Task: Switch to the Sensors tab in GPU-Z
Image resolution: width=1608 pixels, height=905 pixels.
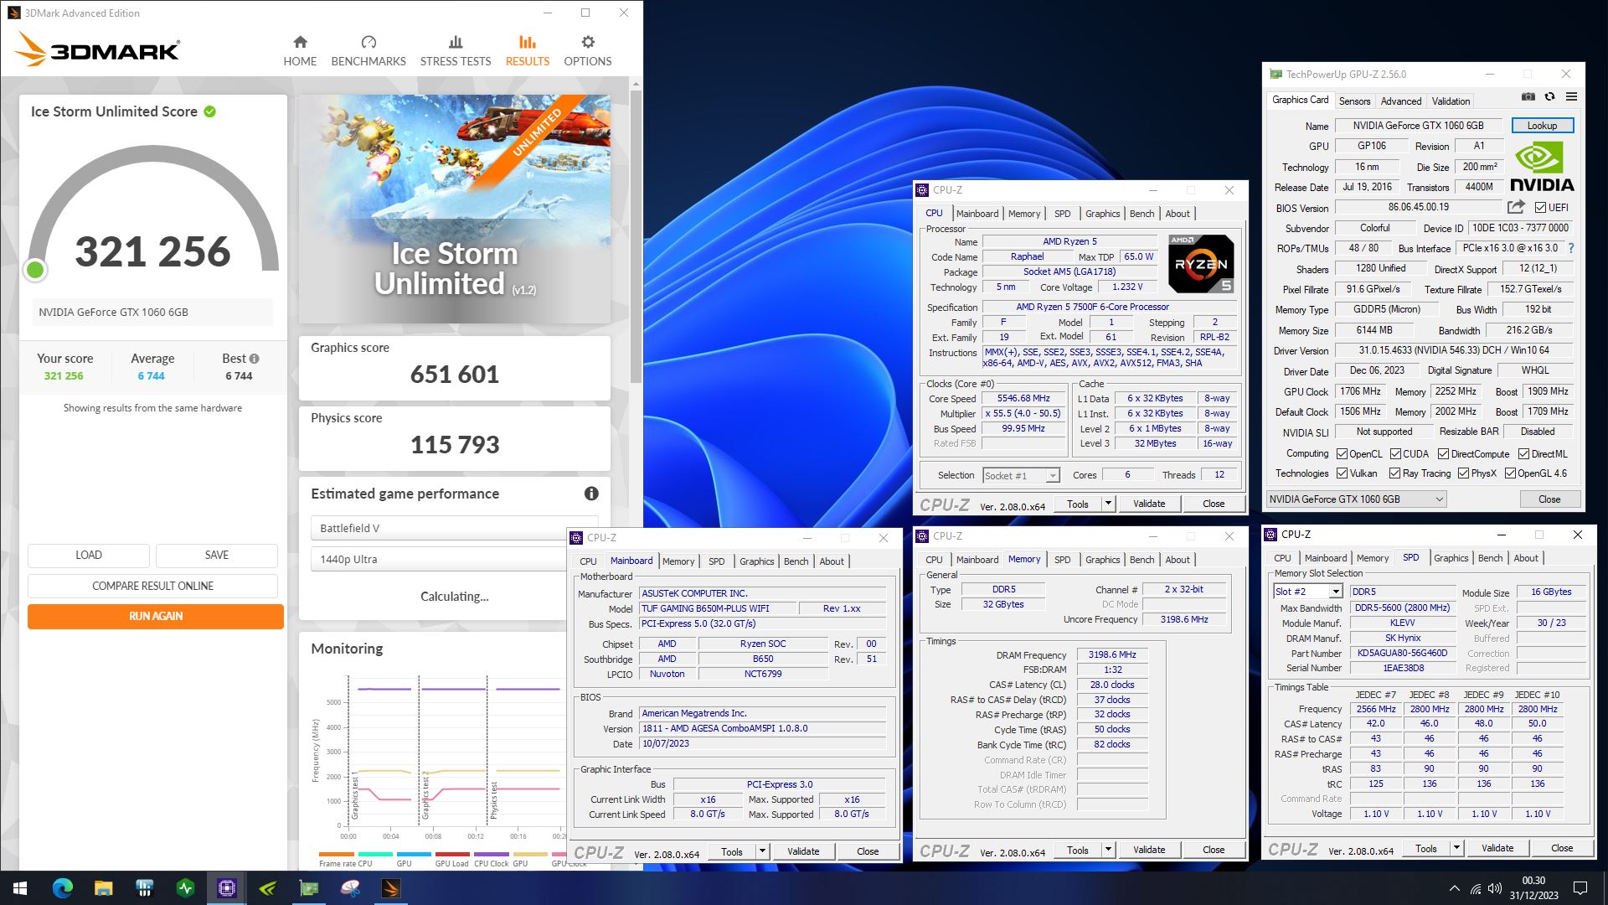Action: click(1354, 101)
